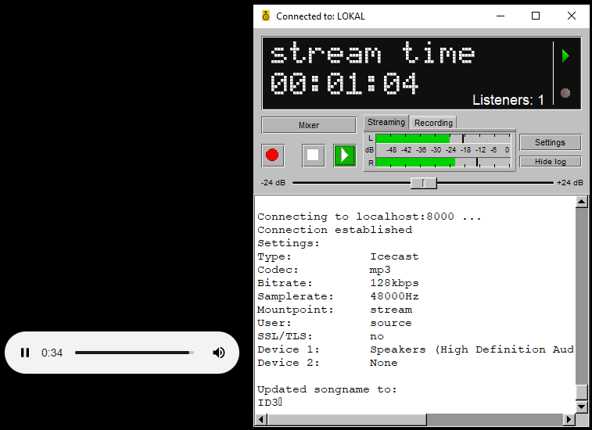Click the gray recording indicator in the display

(565, 93)
